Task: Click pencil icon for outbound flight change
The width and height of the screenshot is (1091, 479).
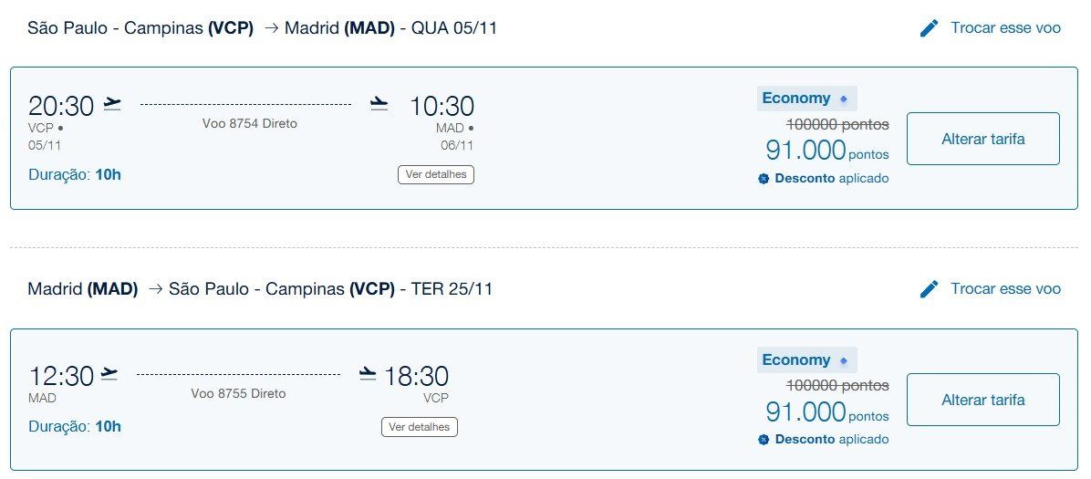Action: coord(929,28)
